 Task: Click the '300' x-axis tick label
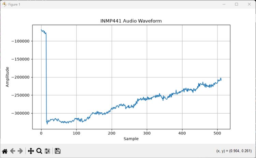click(x=147, y=133)
